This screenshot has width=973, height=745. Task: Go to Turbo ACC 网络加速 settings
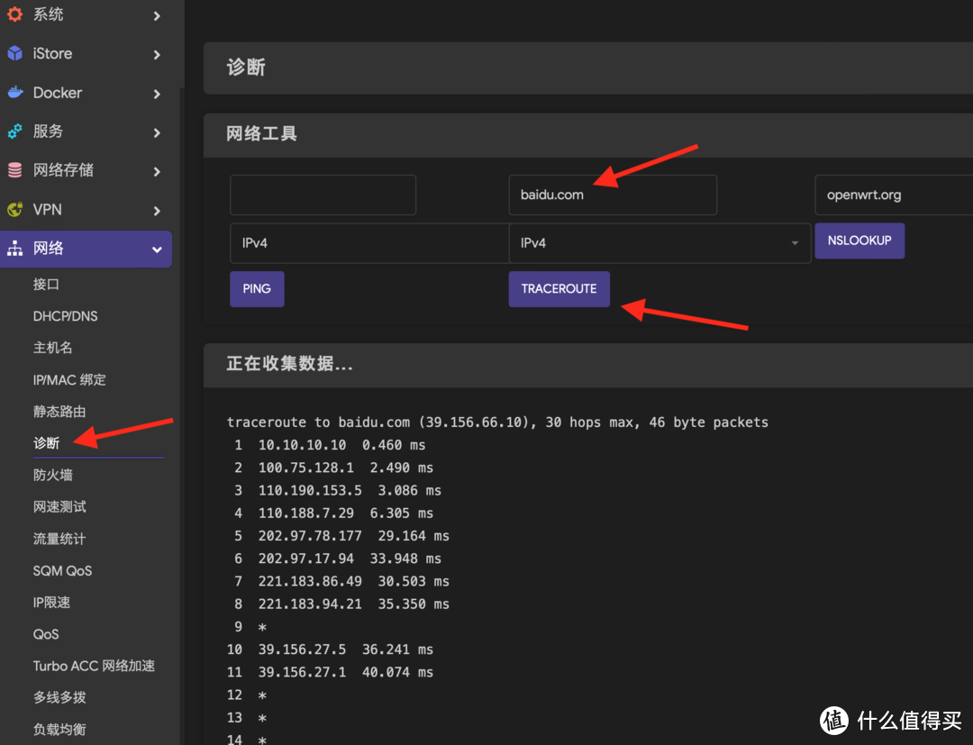pos(94,665)
